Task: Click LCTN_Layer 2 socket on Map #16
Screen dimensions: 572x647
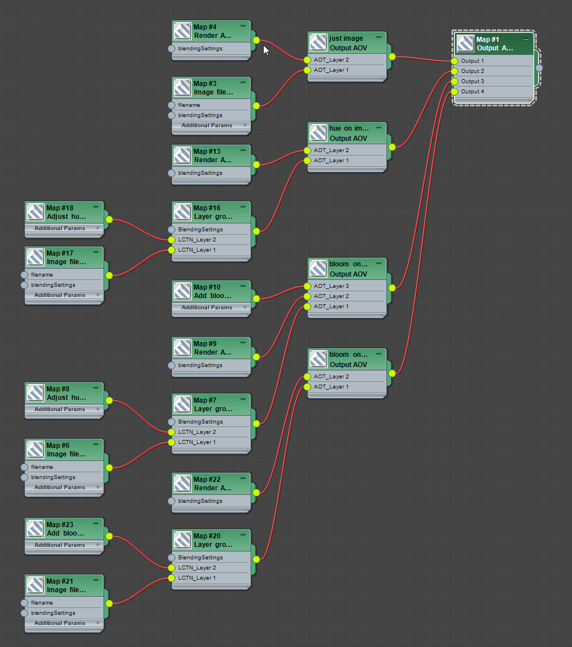Action: coord(171,240)
